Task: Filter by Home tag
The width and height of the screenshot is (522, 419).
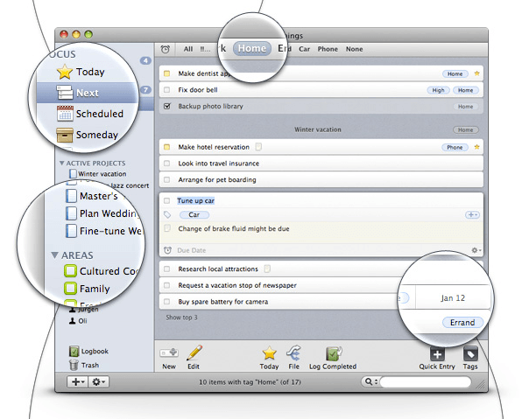Action: point(251,49)
